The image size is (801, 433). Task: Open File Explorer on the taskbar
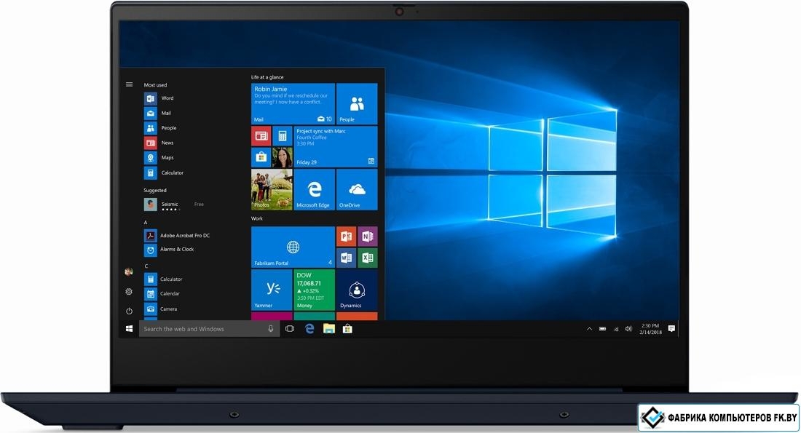coord(328,329)
